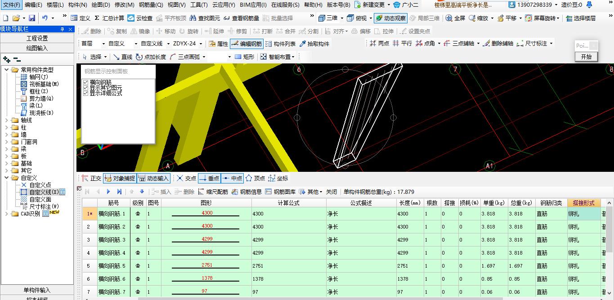Select 剪力墙(Q) tree item
Screen dimensions: 614x300
click(41, 99)
